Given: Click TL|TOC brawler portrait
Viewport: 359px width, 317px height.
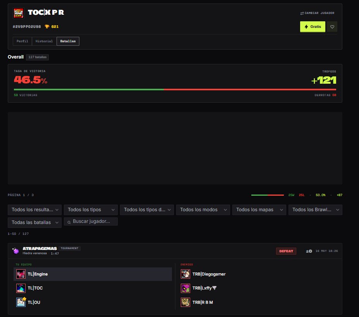Looking at the screenshot, I should 21,288.
